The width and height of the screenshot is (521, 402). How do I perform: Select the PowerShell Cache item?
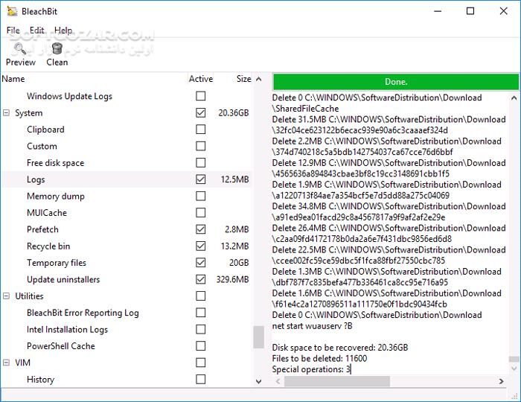coord(61,346)
